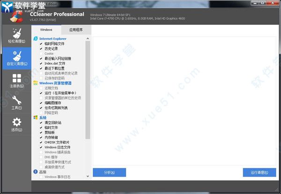The width and height of the screenshot is (281, 194).
Task: Uncheck 内存转储
Action: click(41, 137)
